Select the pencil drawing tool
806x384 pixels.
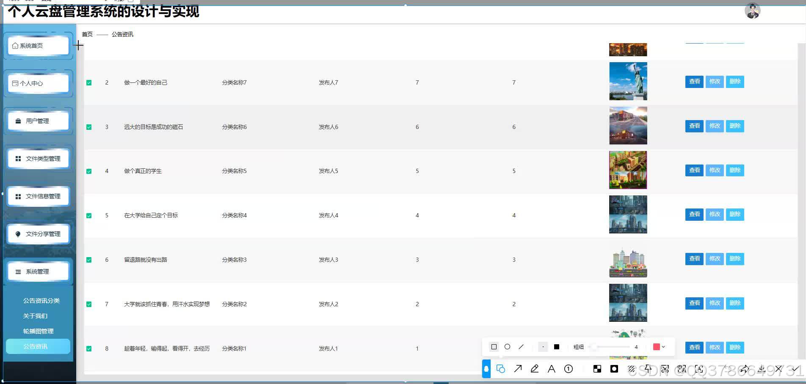coord(535,369)
